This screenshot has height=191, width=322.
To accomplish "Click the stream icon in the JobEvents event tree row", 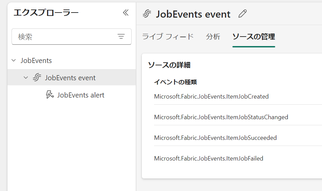I will pos(37,78).
